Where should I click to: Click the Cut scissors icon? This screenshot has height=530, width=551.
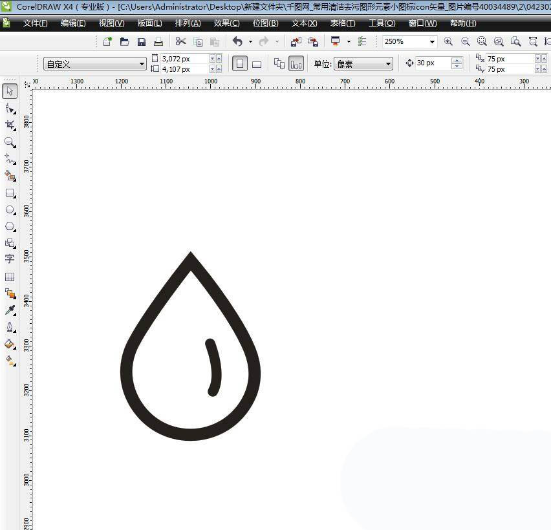181,41
